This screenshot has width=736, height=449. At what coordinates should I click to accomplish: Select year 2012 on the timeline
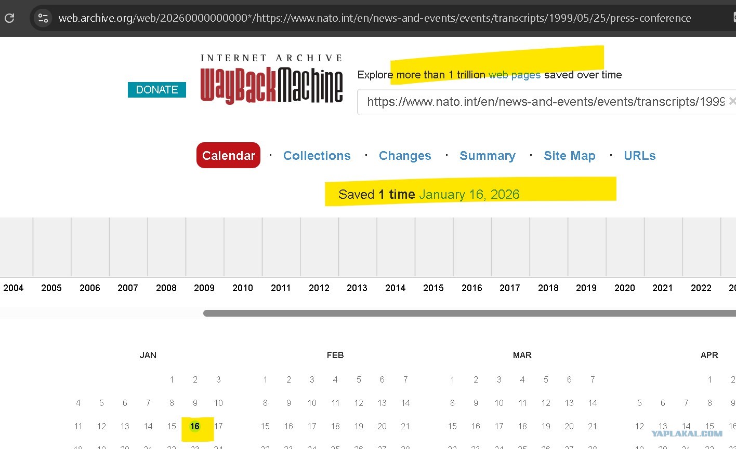(319, 288)
